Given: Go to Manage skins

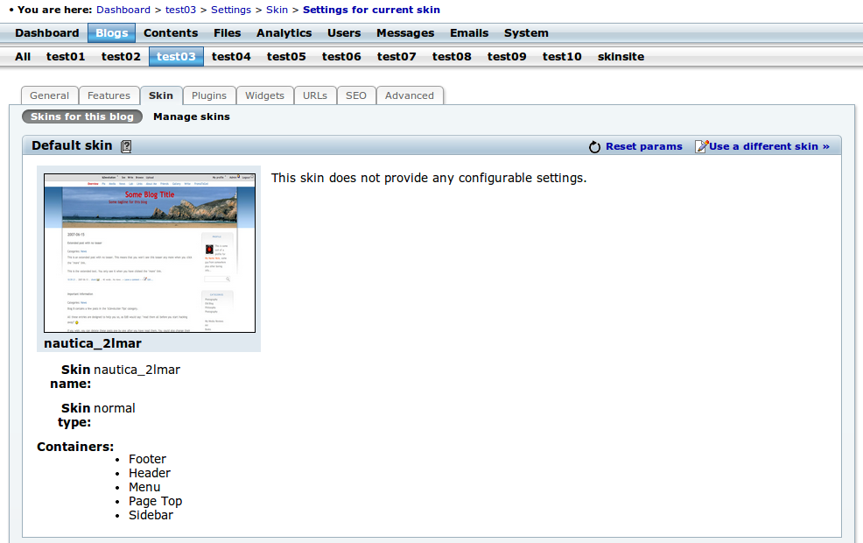Looking at the screenshot, I should (192, 116).
